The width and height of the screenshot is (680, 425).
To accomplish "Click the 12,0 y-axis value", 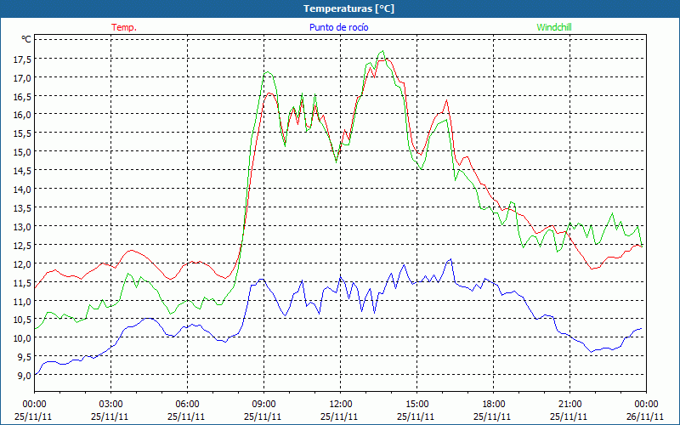I will point(22,264).
